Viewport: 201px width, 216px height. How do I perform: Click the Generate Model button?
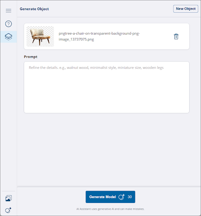pyautogui.click(x=110, y=197)
